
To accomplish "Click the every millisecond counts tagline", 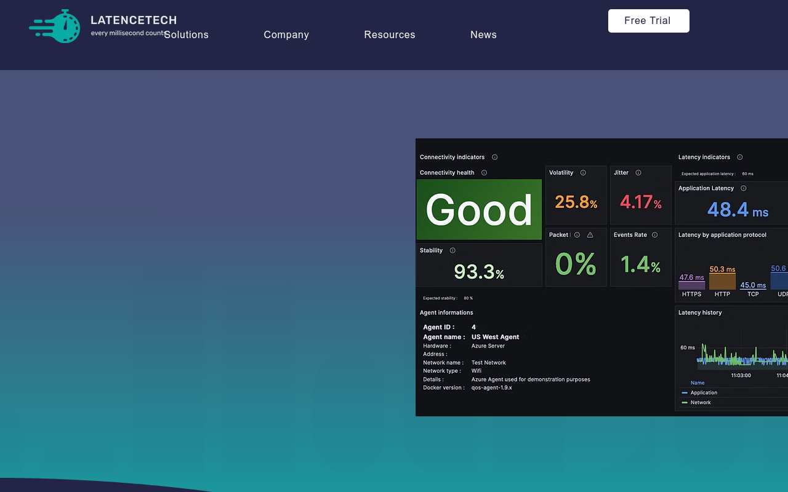I will point(129,33).
